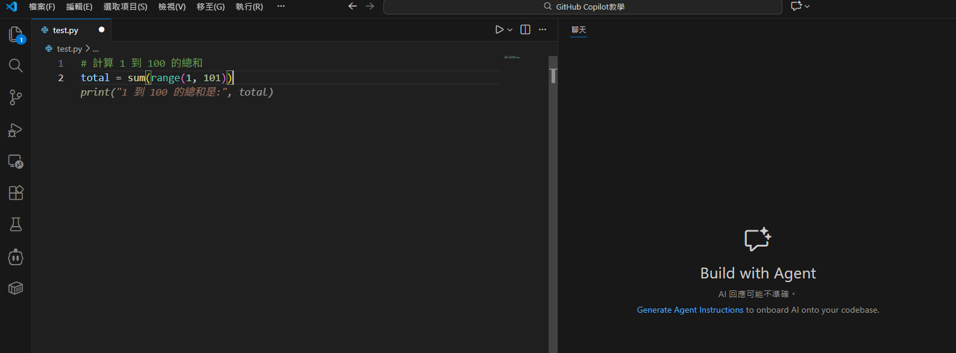
Task: Click Generate Agent Instructions link
Action: point(690,310)
